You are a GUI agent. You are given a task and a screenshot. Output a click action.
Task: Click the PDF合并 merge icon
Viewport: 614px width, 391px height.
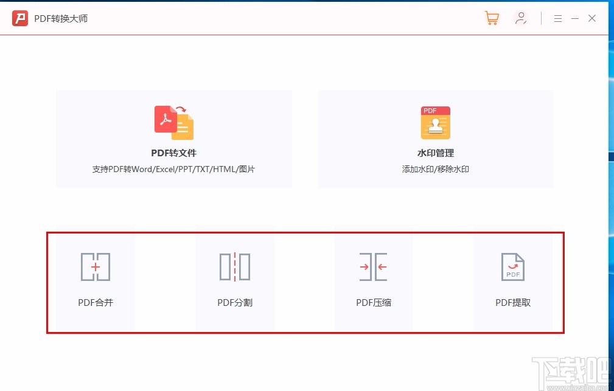tap(96, 267)
